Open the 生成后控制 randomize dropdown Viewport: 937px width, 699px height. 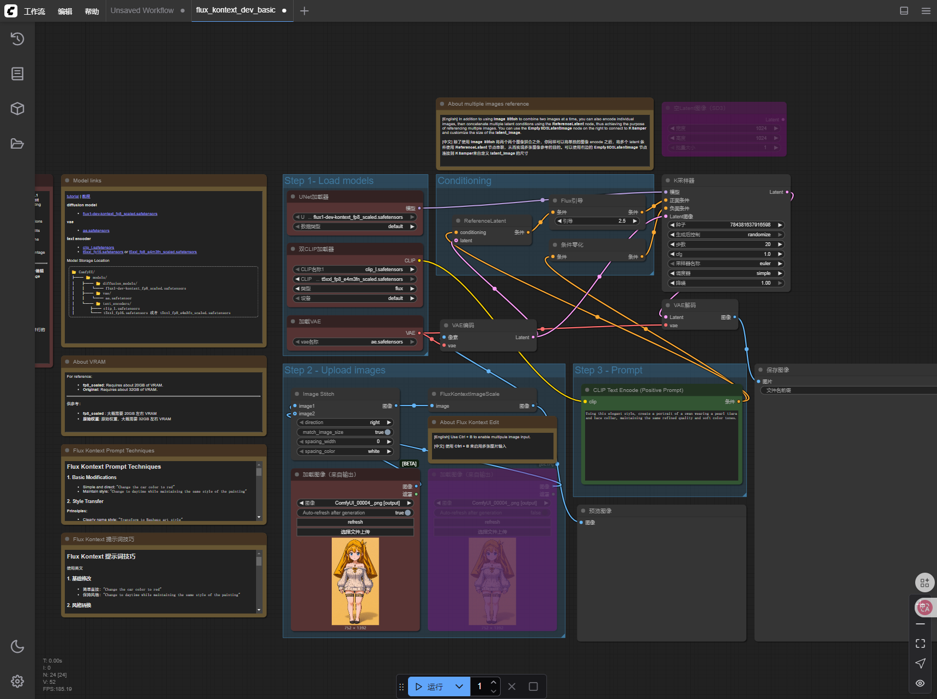pos(726,235)
